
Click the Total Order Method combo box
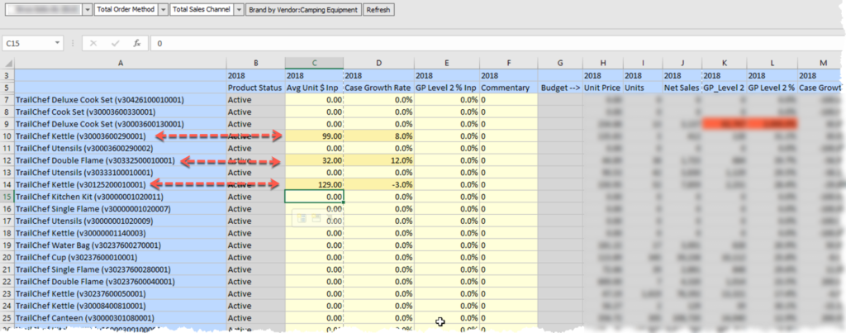(131, 10)
